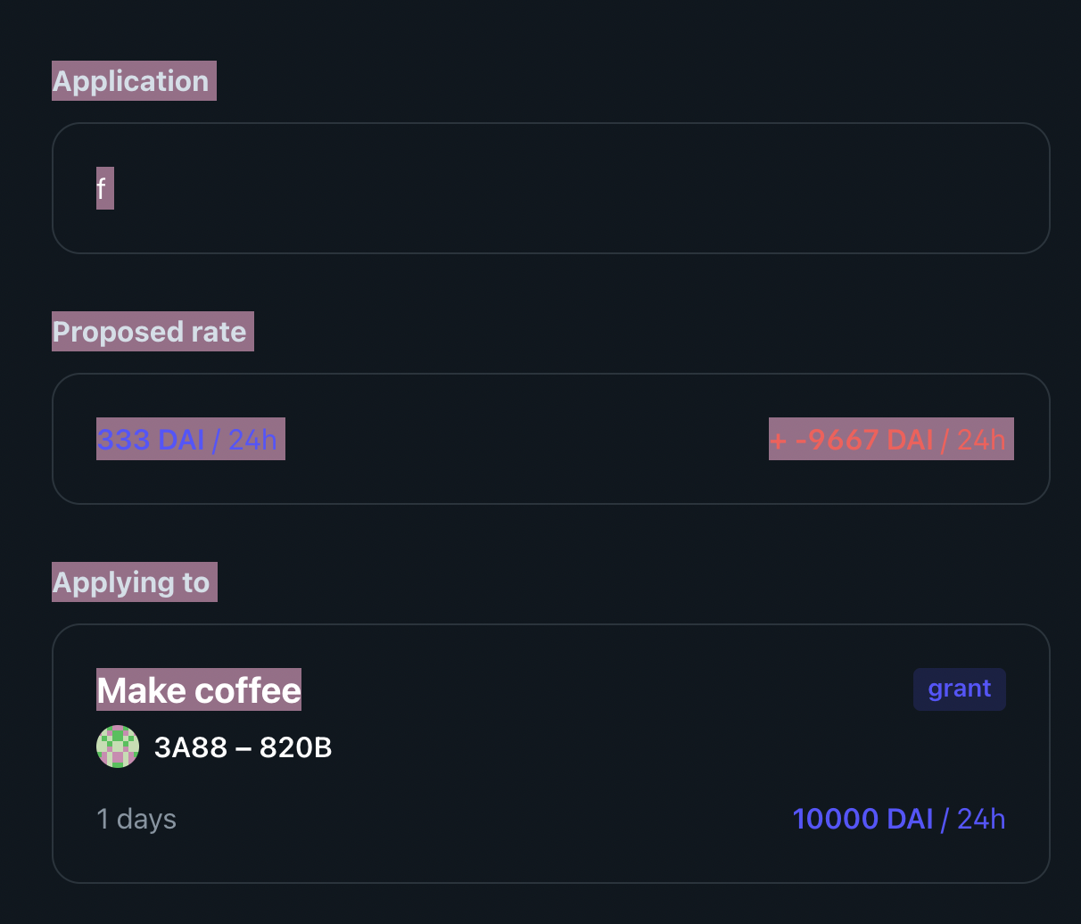The height and width of the screenshot is (924, 1081).
Task: Click the checkered avatar icon beside 3A88 – 820B
Action: pos(118,747)
